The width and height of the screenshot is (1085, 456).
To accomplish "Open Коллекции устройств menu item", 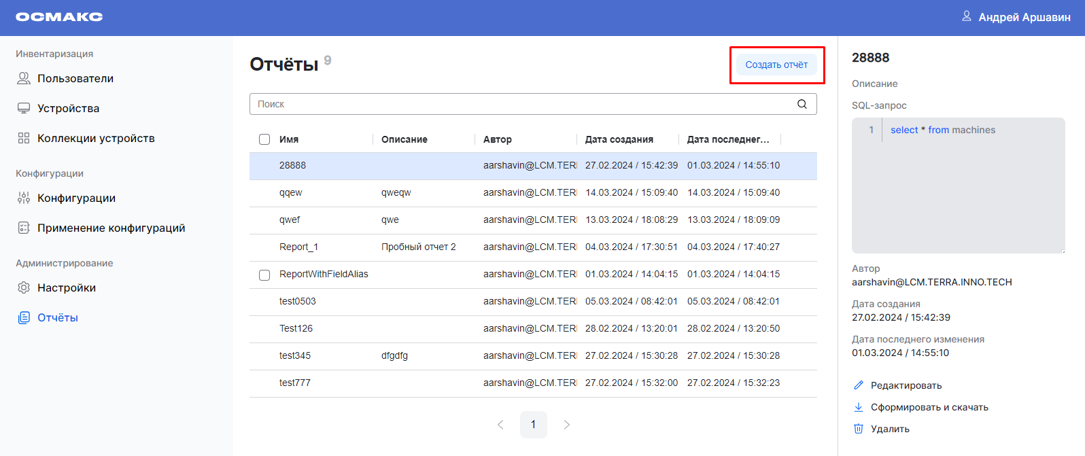I will [x=95, y=139].
